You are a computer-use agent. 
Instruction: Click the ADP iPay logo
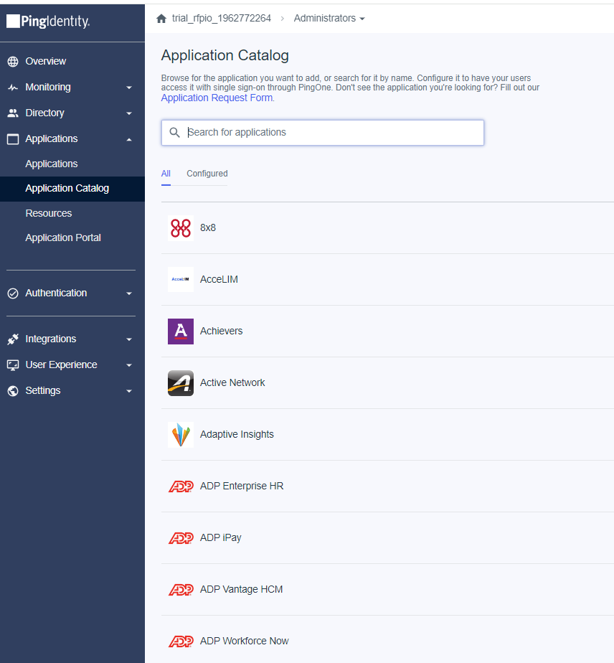point(181,538)
